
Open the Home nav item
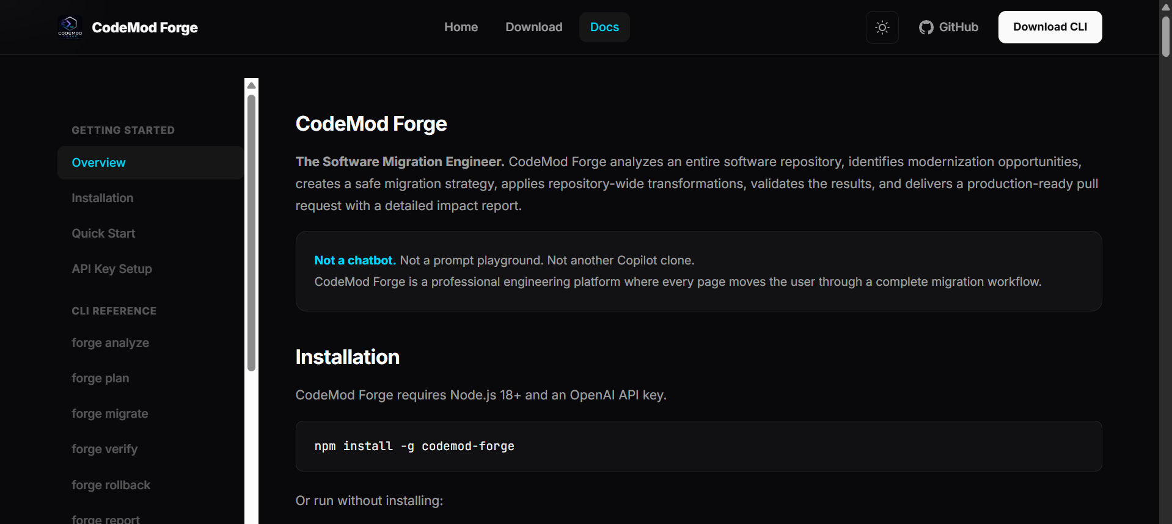pyautogui.click(x=461, y=27)
